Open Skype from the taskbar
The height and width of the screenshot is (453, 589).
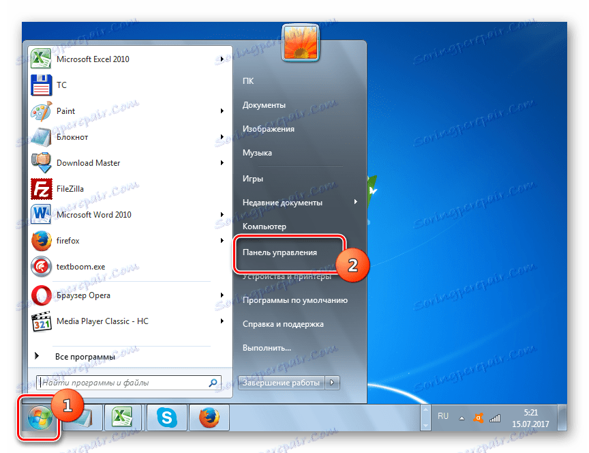pyautogui.click(x=166, y=418)
